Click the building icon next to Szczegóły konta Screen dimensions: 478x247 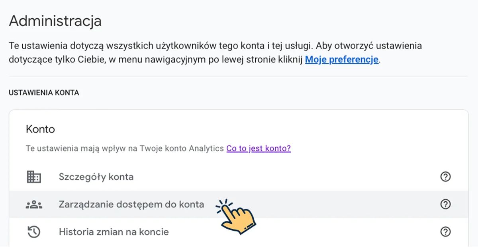pyautogui.click(x=34, y=177)
